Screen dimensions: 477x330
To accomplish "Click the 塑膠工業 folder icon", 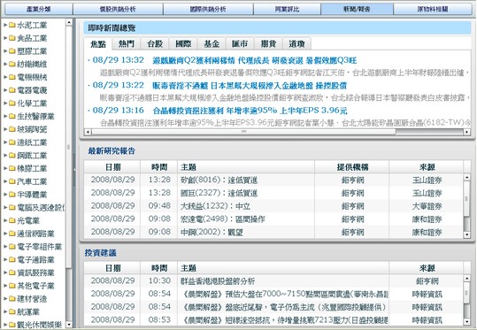I will pos(12,51).
